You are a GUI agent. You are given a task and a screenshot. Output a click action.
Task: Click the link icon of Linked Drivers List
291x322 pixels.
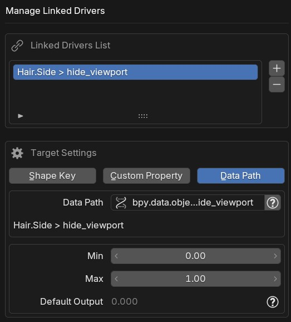point(17,45)
